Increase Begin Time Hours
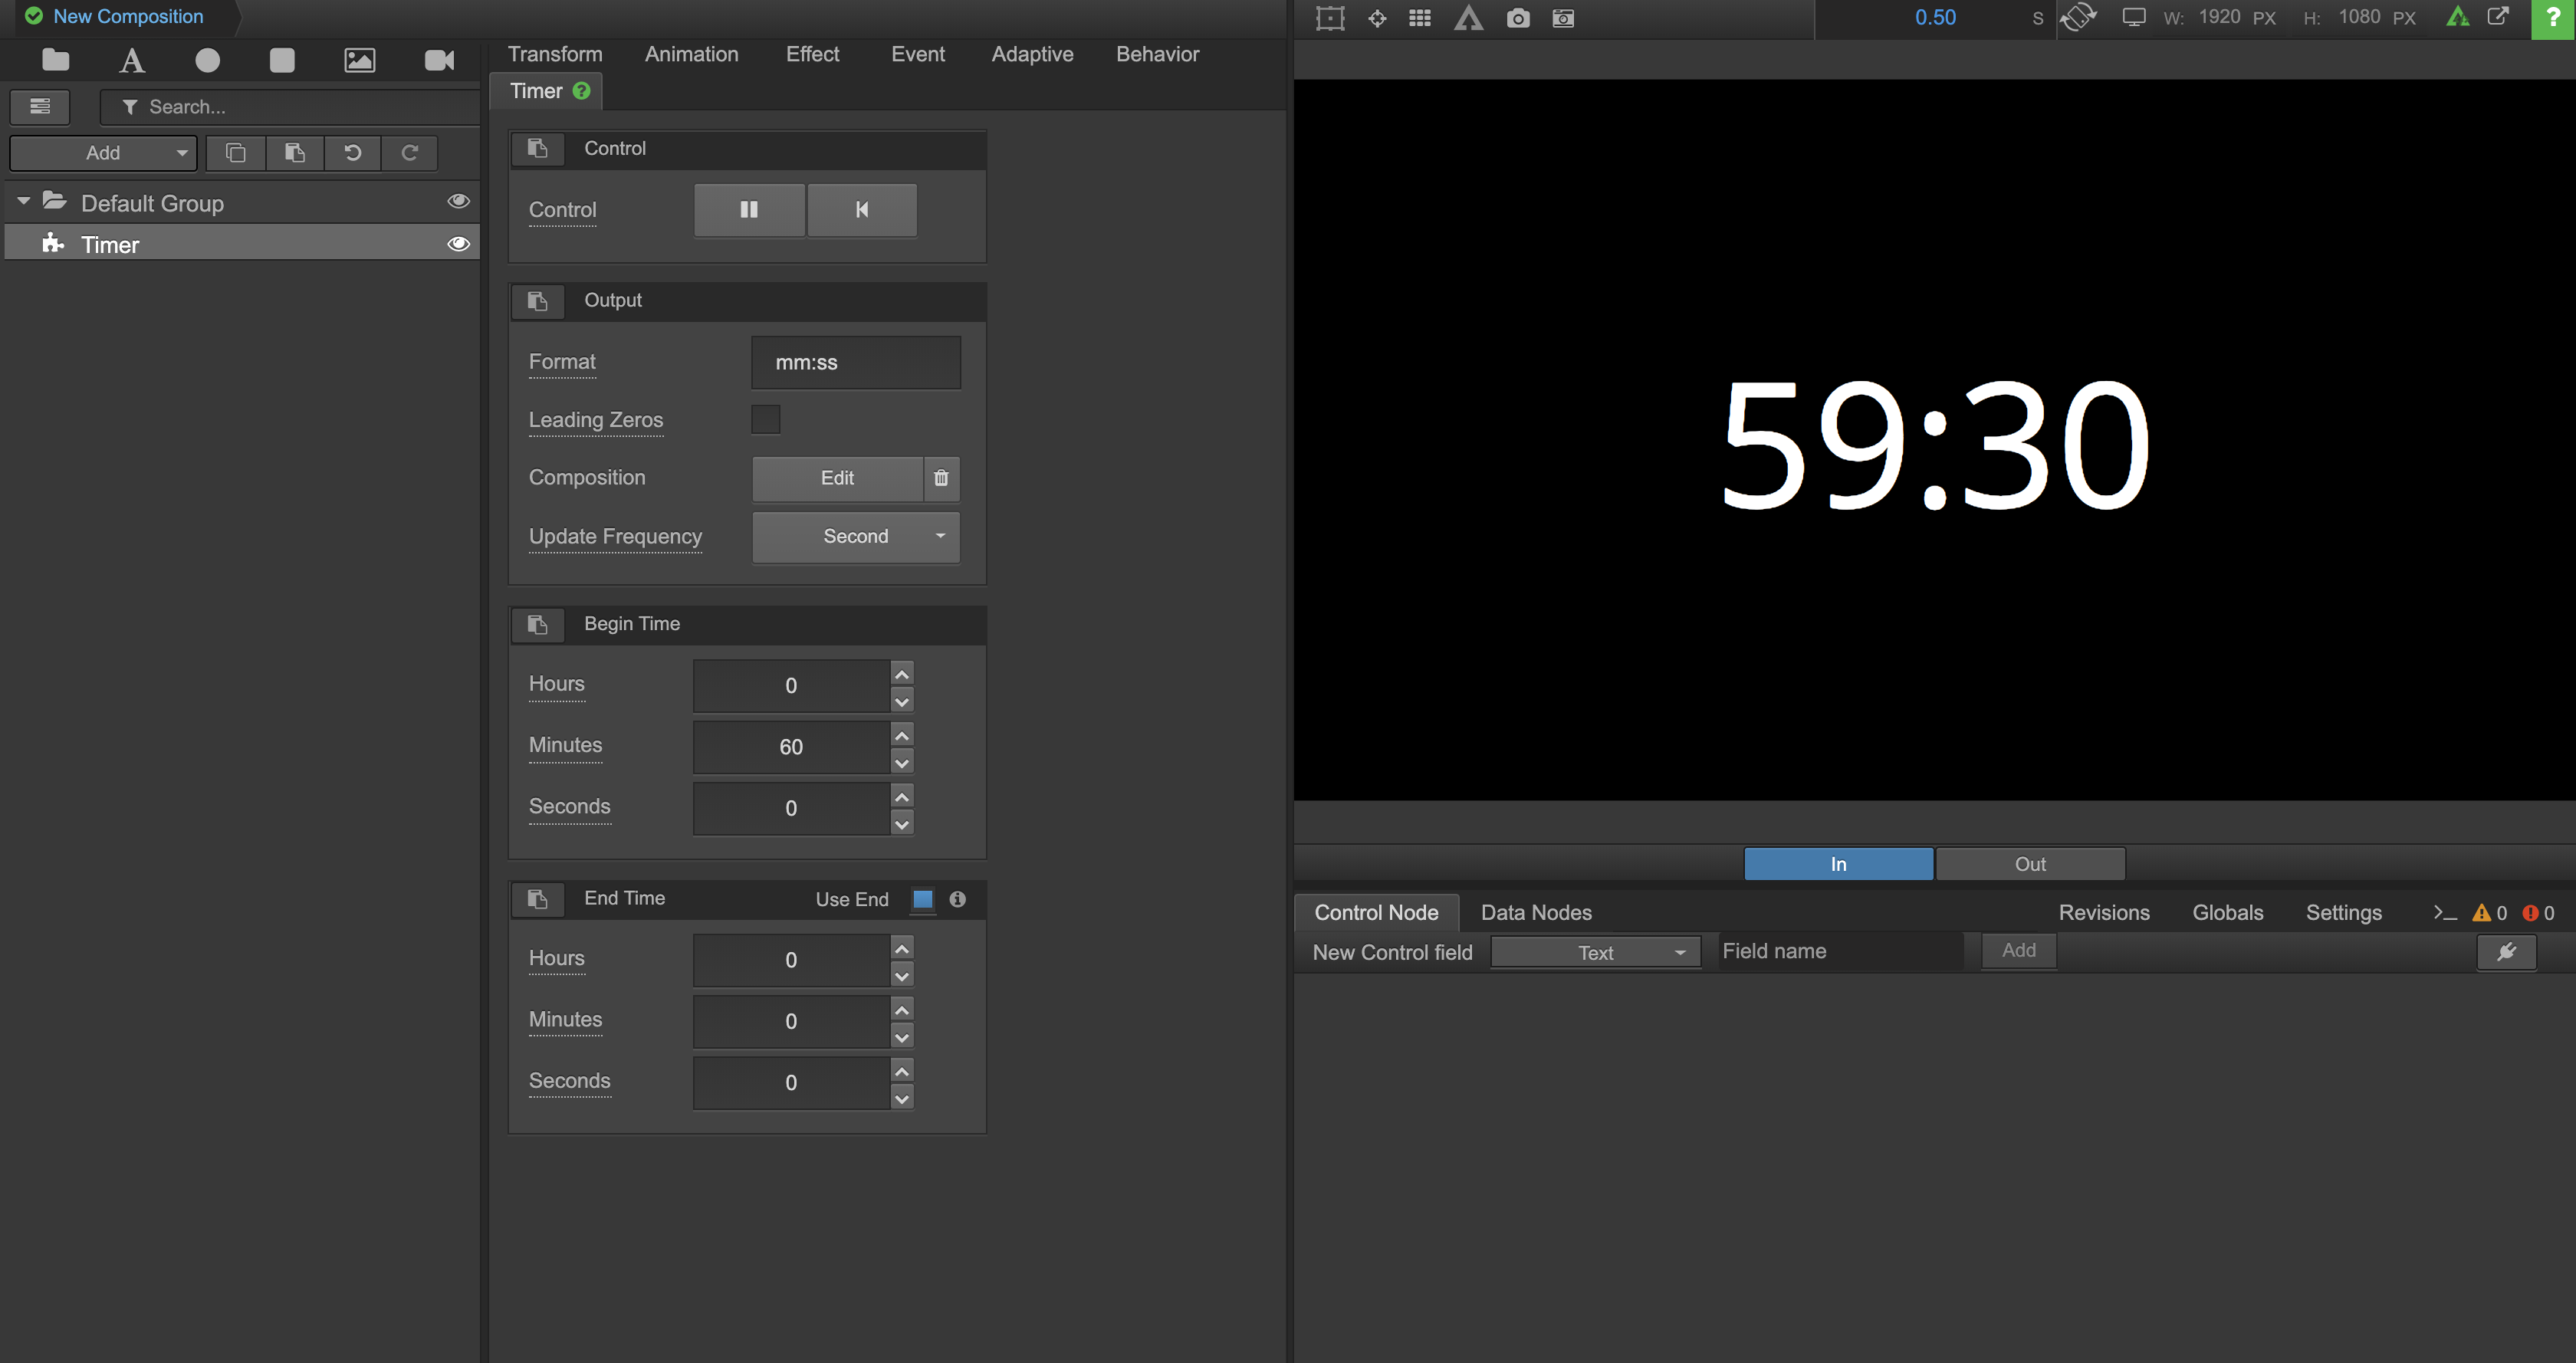This screenshot has height=1363, width=2576. tap(902, 673)
